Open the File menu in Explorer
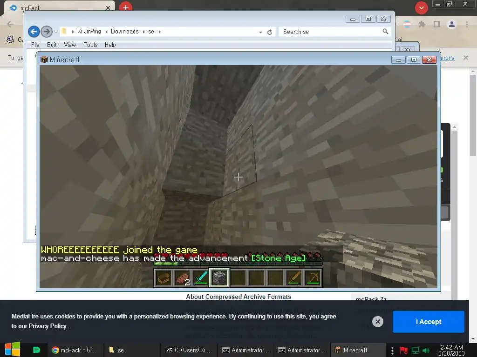This screenshot has width=477, height=357. [35, 45]
